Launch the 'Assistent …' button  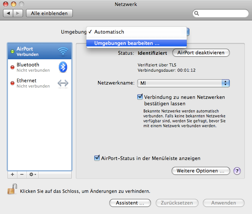130,203
